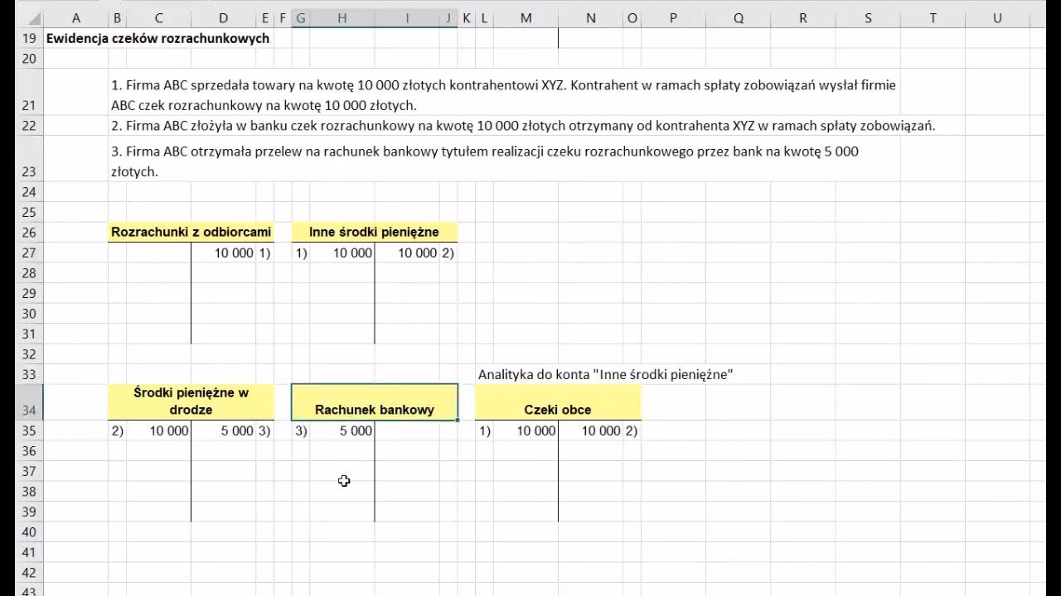Select column header U
This screenshot has height=596, width=1061.
[996, 18]
